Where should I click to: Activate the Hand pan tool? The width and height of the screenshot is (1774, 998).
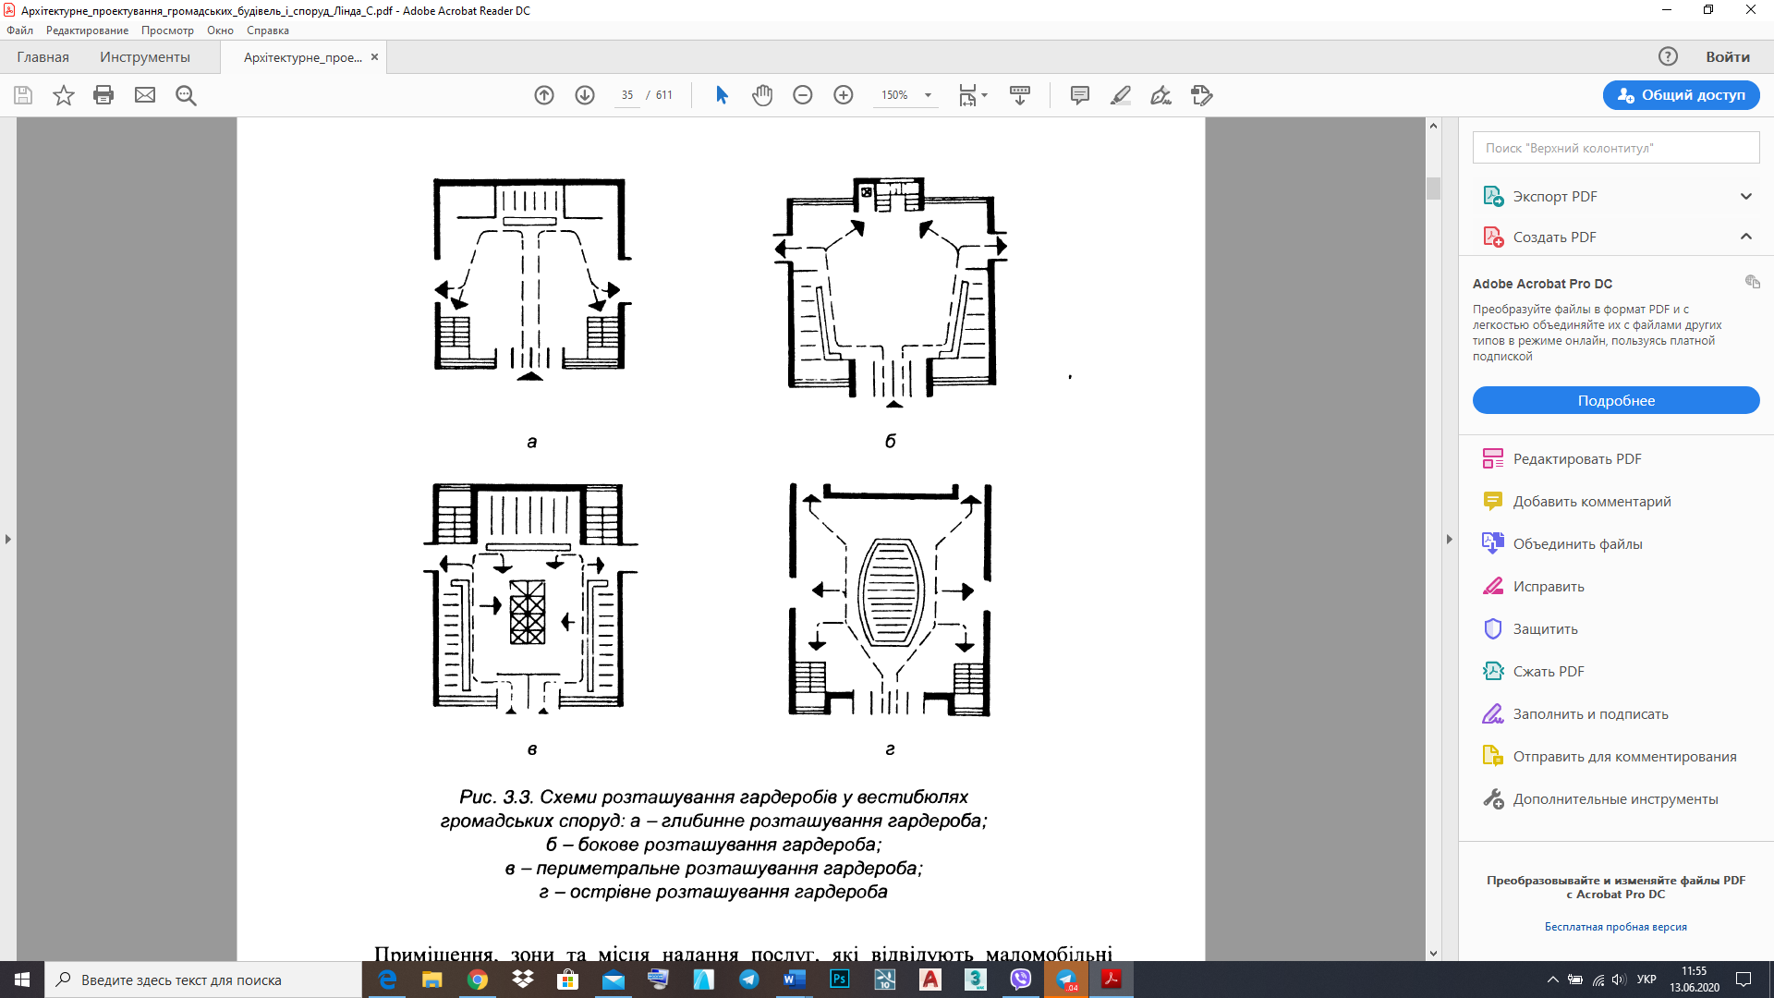pos(762,95)
